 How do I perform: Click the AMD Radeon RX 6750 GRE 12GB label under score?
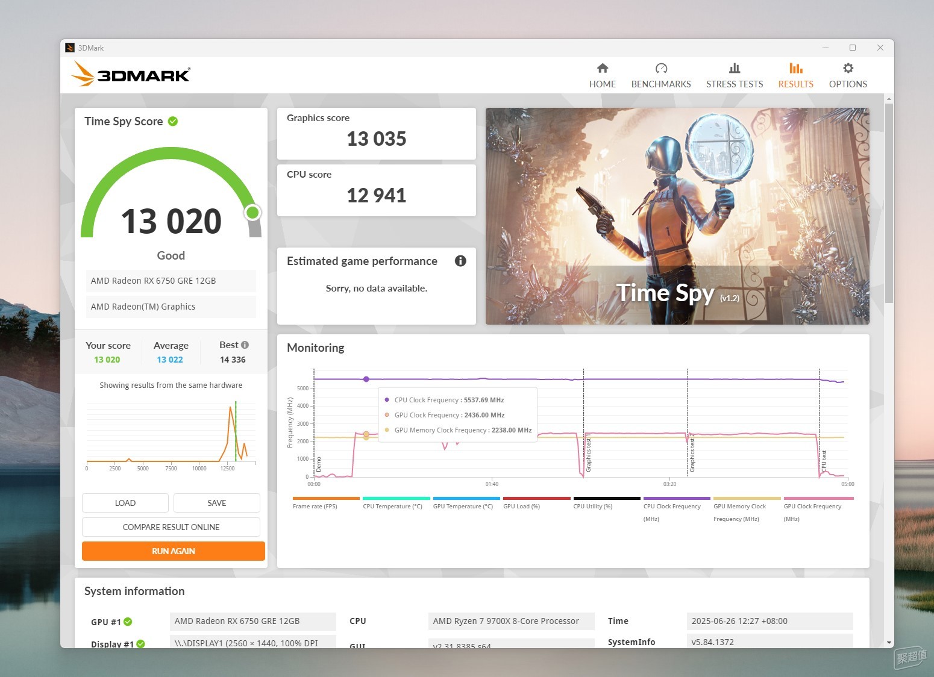tap(171, 281)
